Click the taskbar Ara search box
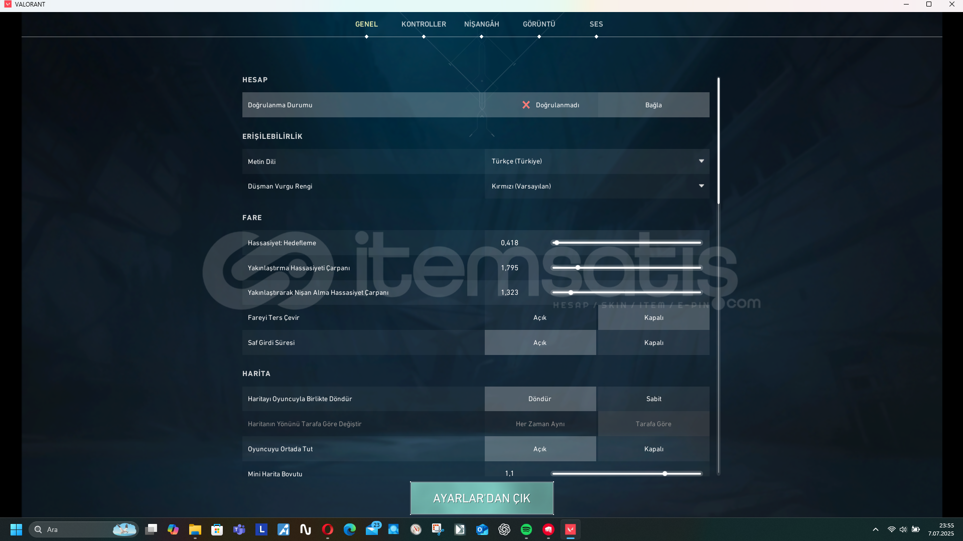 (84, 529)
